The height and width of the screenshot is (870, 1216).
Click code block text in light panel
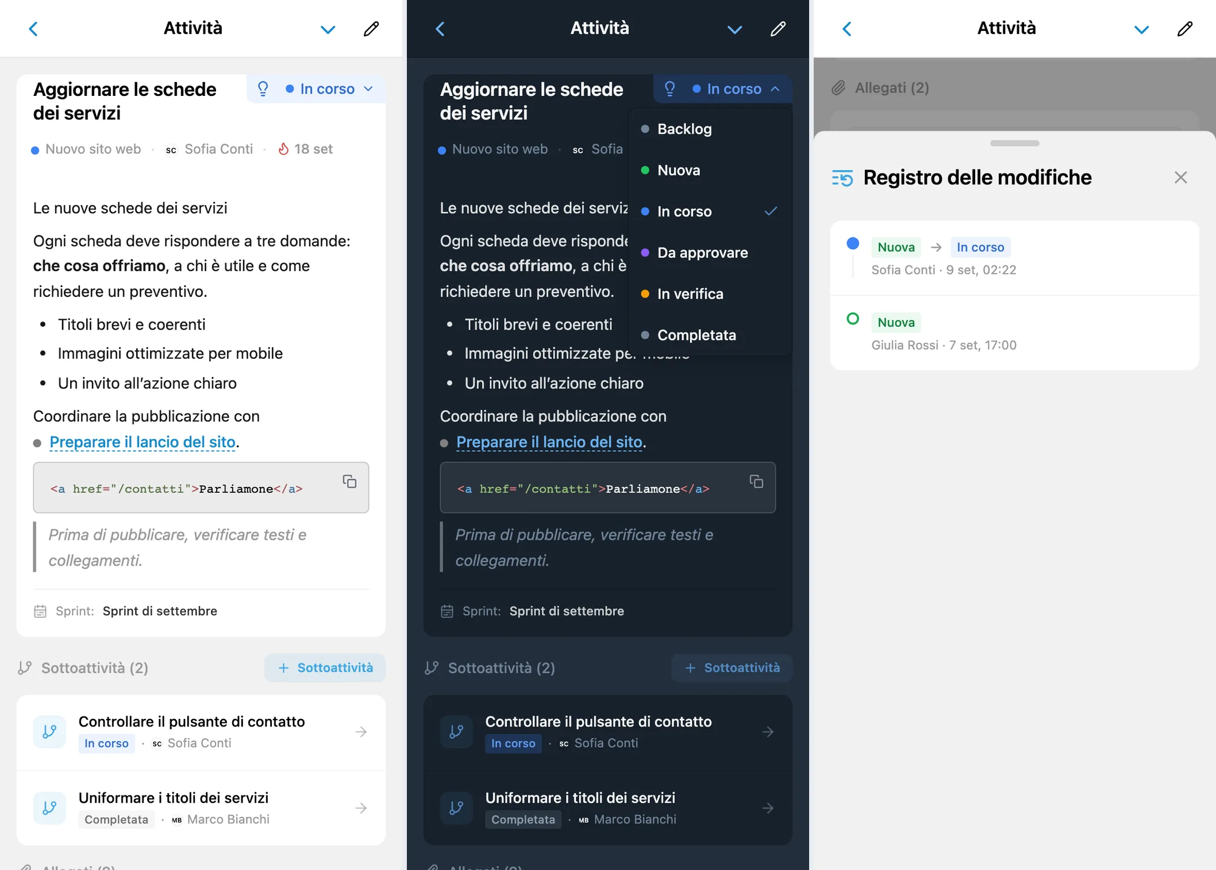click(176, 489)
